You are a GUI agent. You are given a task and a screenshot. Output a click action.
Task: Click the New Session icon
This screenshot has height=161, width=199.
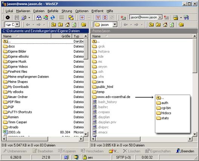(x=123, y=17)
